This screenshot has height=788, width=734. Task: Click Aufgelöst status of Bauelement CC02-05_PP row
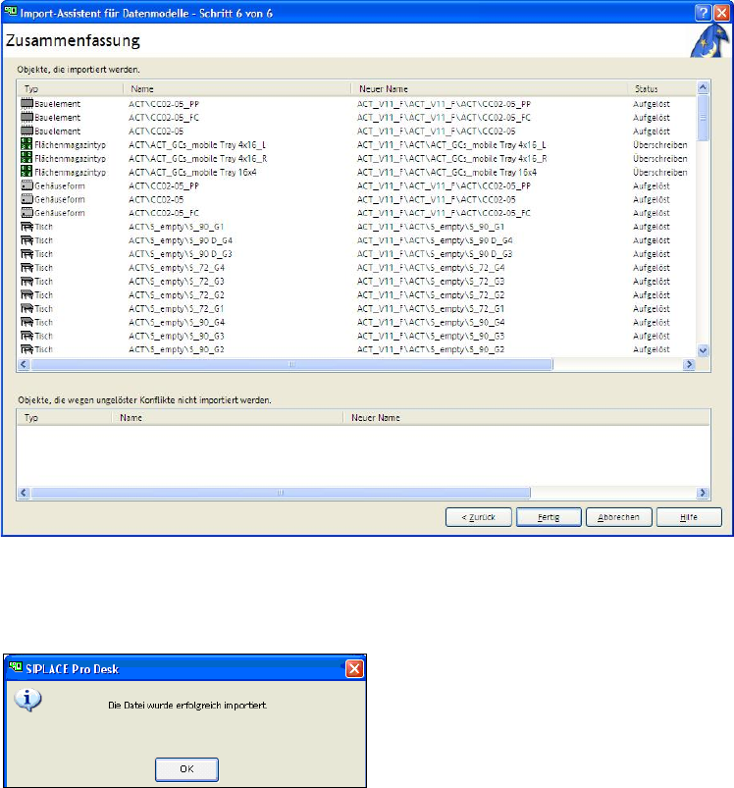[x=652, y=104]
